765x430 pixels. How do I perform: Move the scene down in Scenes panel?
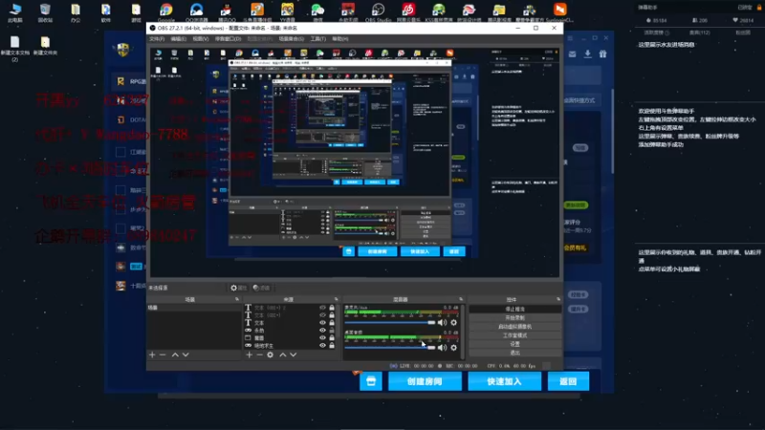[x=186, y=355]
